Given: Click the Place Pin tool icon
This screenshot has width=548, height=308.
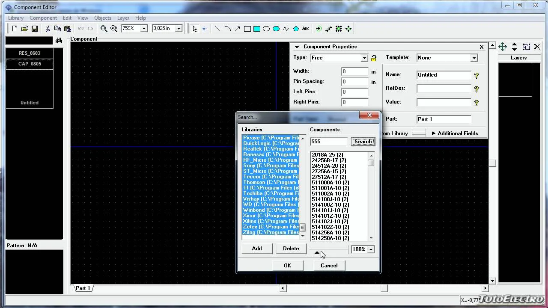Looking at the screenshot, I should pyautogui.click(x=319, y=29).
